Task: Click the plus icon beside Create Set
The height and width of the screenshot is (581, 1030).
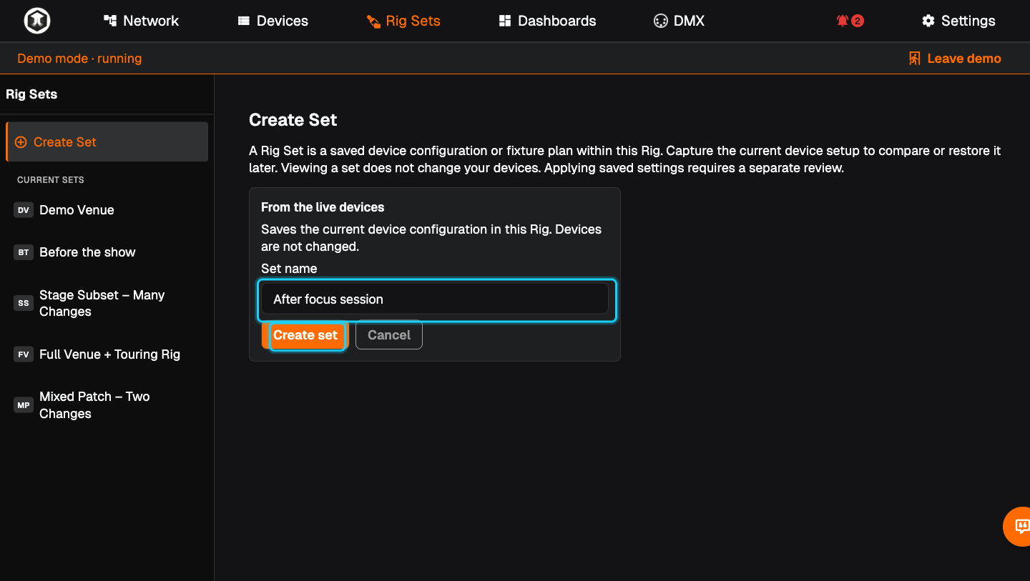Action: (21, 142)
